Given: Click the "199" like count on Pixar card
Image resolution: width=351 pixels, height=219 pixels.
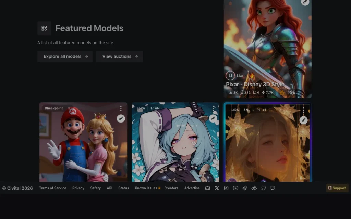Looking at the screenshot, I should tap(291, 92).
